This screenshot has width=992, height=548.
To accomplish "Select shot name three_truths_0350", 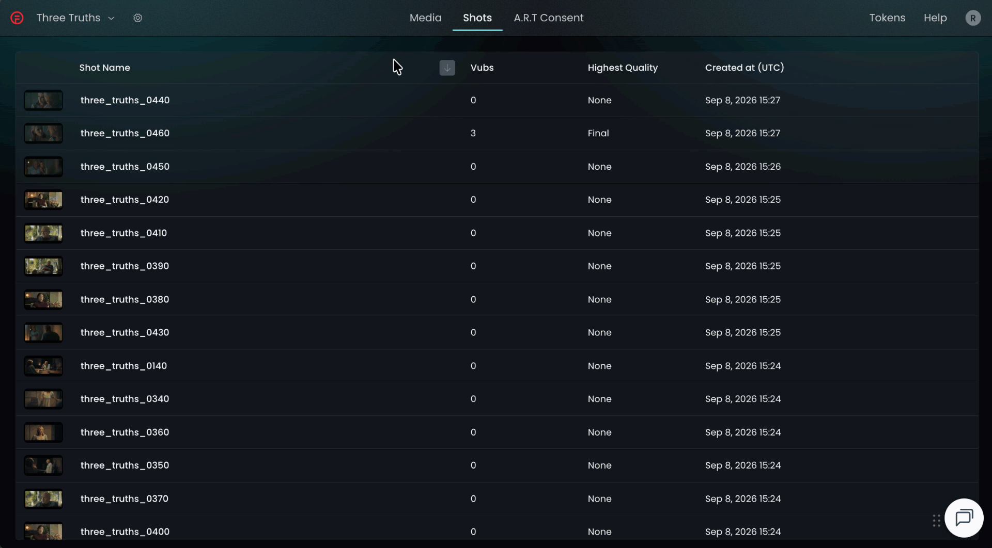I will pos(125,465).
